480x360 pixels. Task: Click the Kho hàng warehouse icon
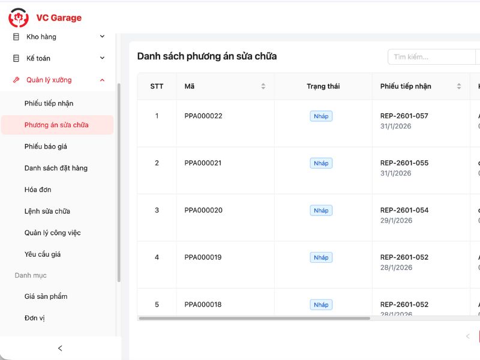(x=16, y=37)
